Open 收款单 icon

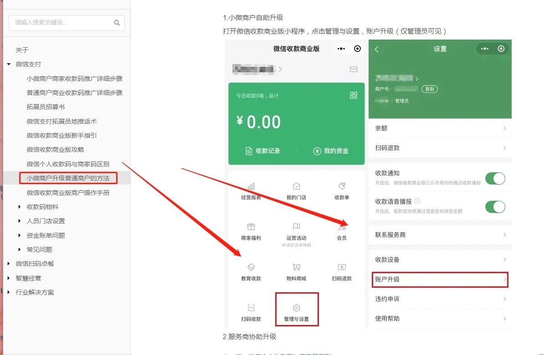(x=342, y=186)
